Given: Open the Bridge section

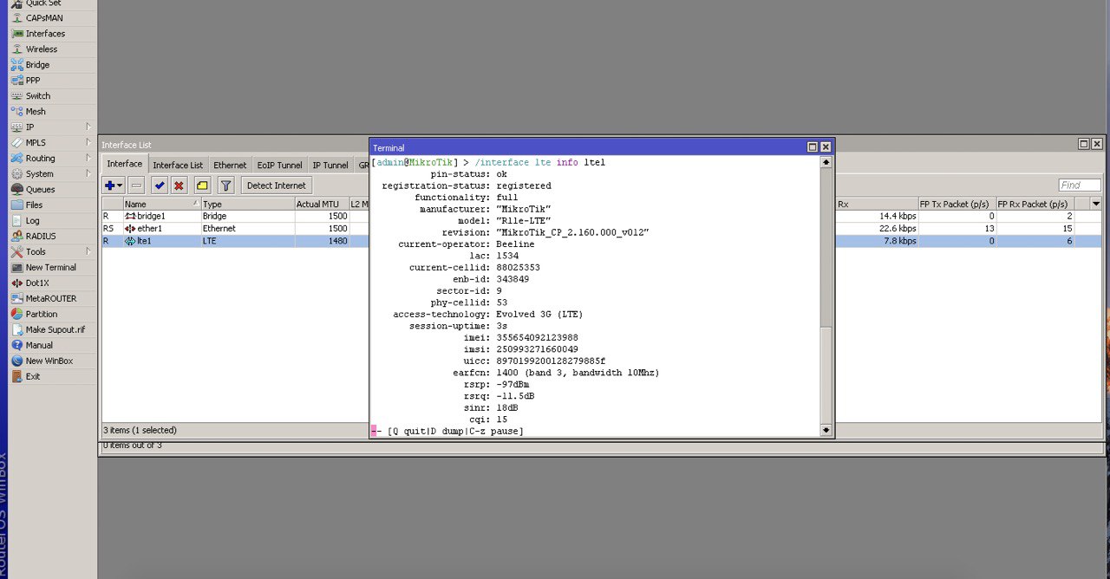Looking at the screenshot, I should [x=37, y=65].
